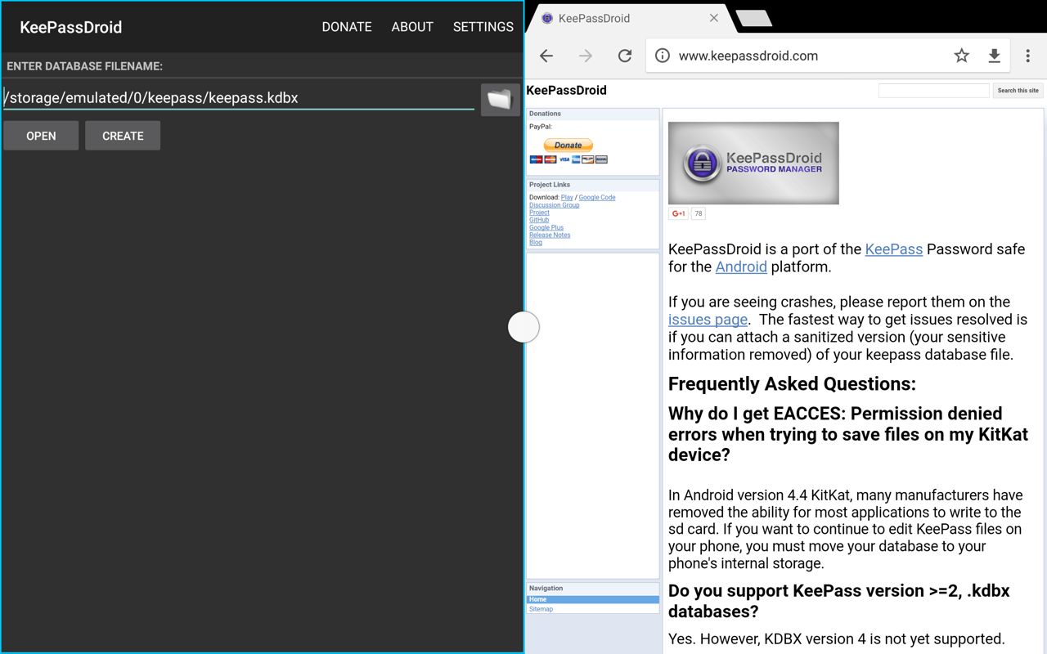Open the GitHub project link

[539, 220]
